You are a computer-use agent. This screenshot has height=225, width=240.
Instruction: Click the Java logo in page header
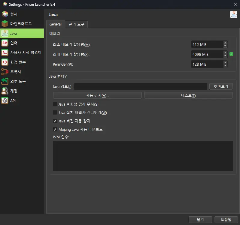pos(234,14)
